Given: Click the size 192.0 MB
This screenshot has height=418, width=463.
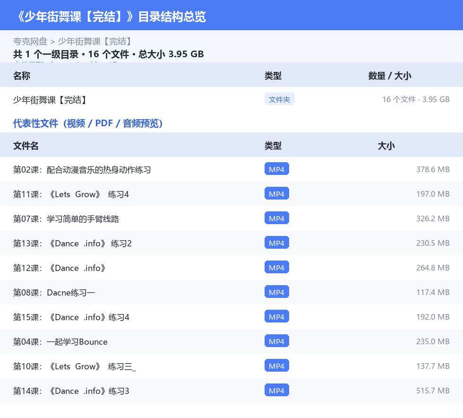Looking at the screenshot, I should point(433,317).
